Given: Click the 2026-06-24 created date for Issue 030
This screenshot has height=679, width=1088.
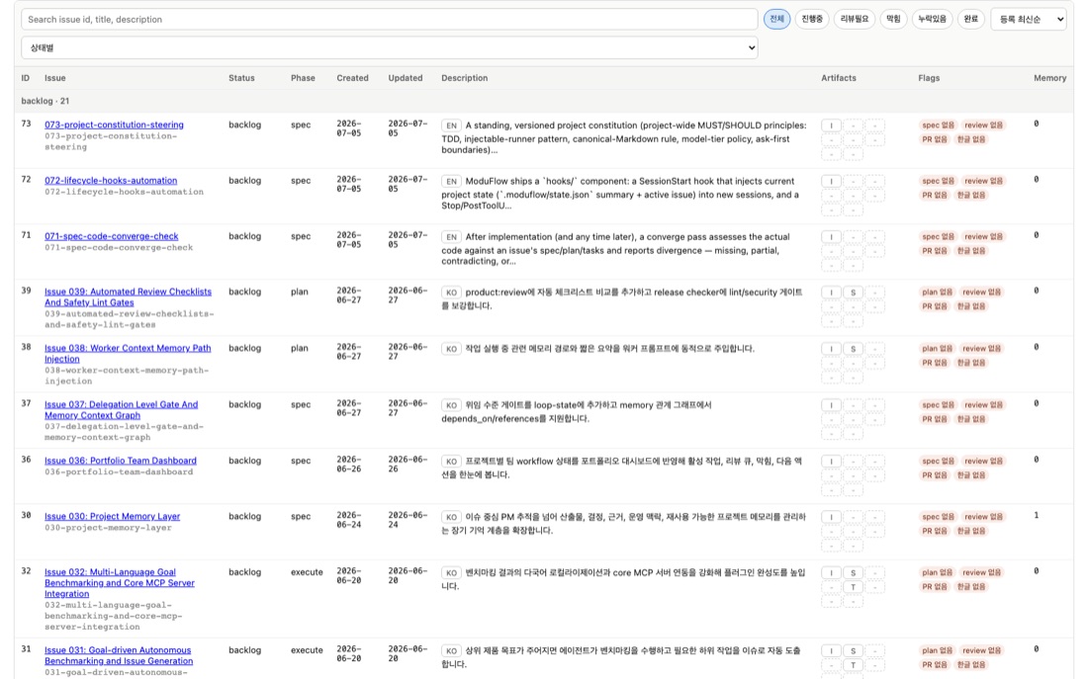Looking at the screenshot, I should [x=349, y=521].
